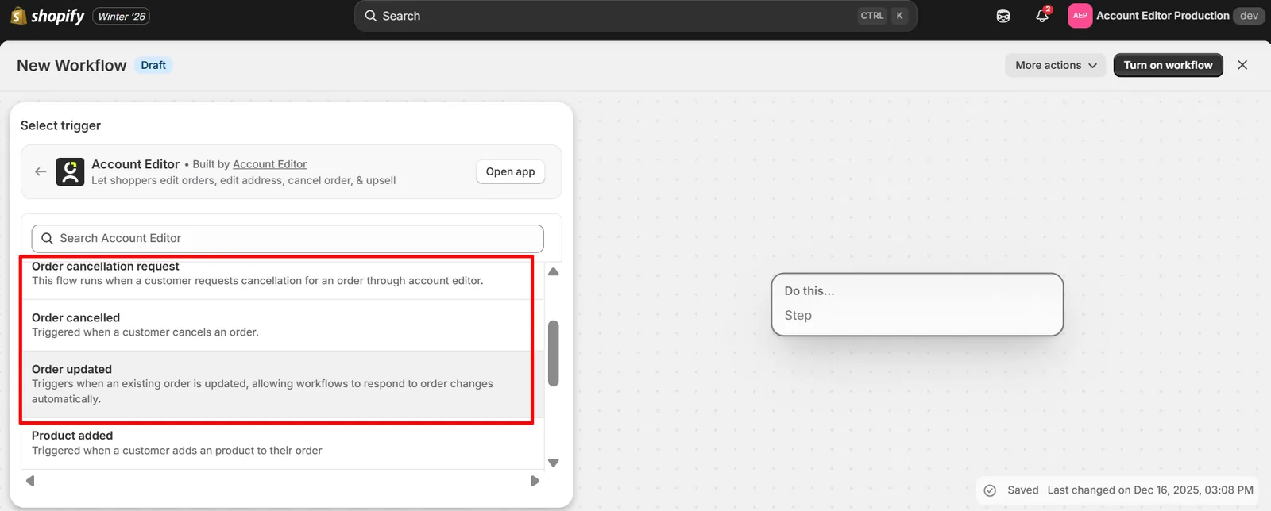Close the workflow editor
This screenshot has width=1271, height=511.
tap(1242, 65)
